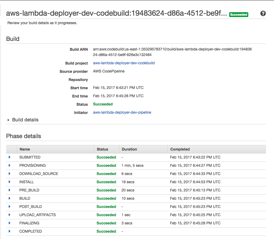Expand the POST_BUILD phase row

coord(10,207)
